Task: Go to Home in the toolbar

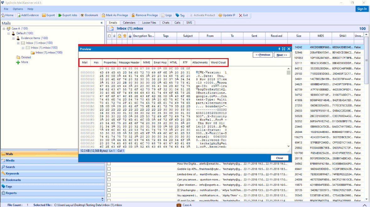Action: point(7,15)
